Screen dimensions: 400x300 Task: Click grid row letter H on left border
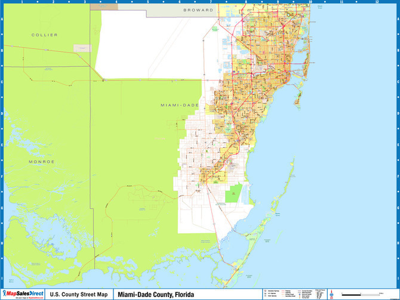(2, 243)
